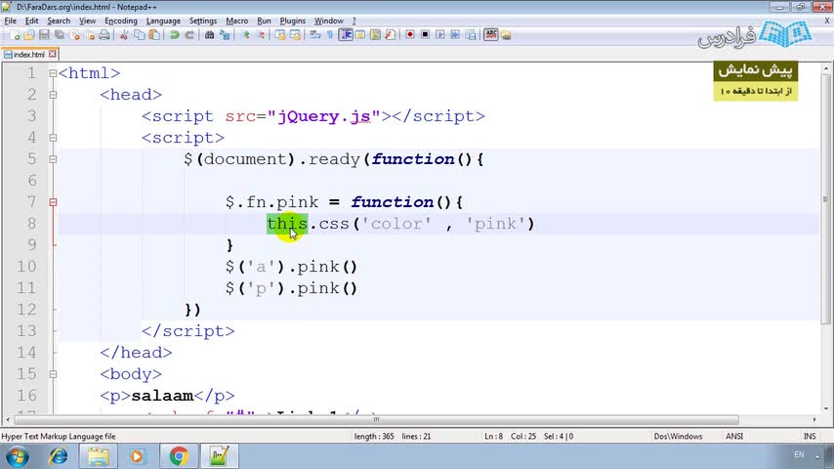Click the horizontal scrollbar thumb
This screenshot has height=469, width=834.
point(376,419)
